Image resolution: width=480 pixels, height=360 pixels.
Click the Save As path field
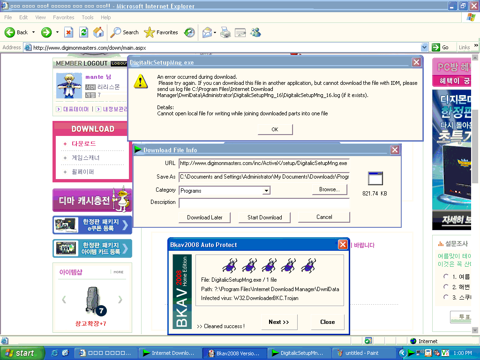pyautogui.click(x=264, y=177)
